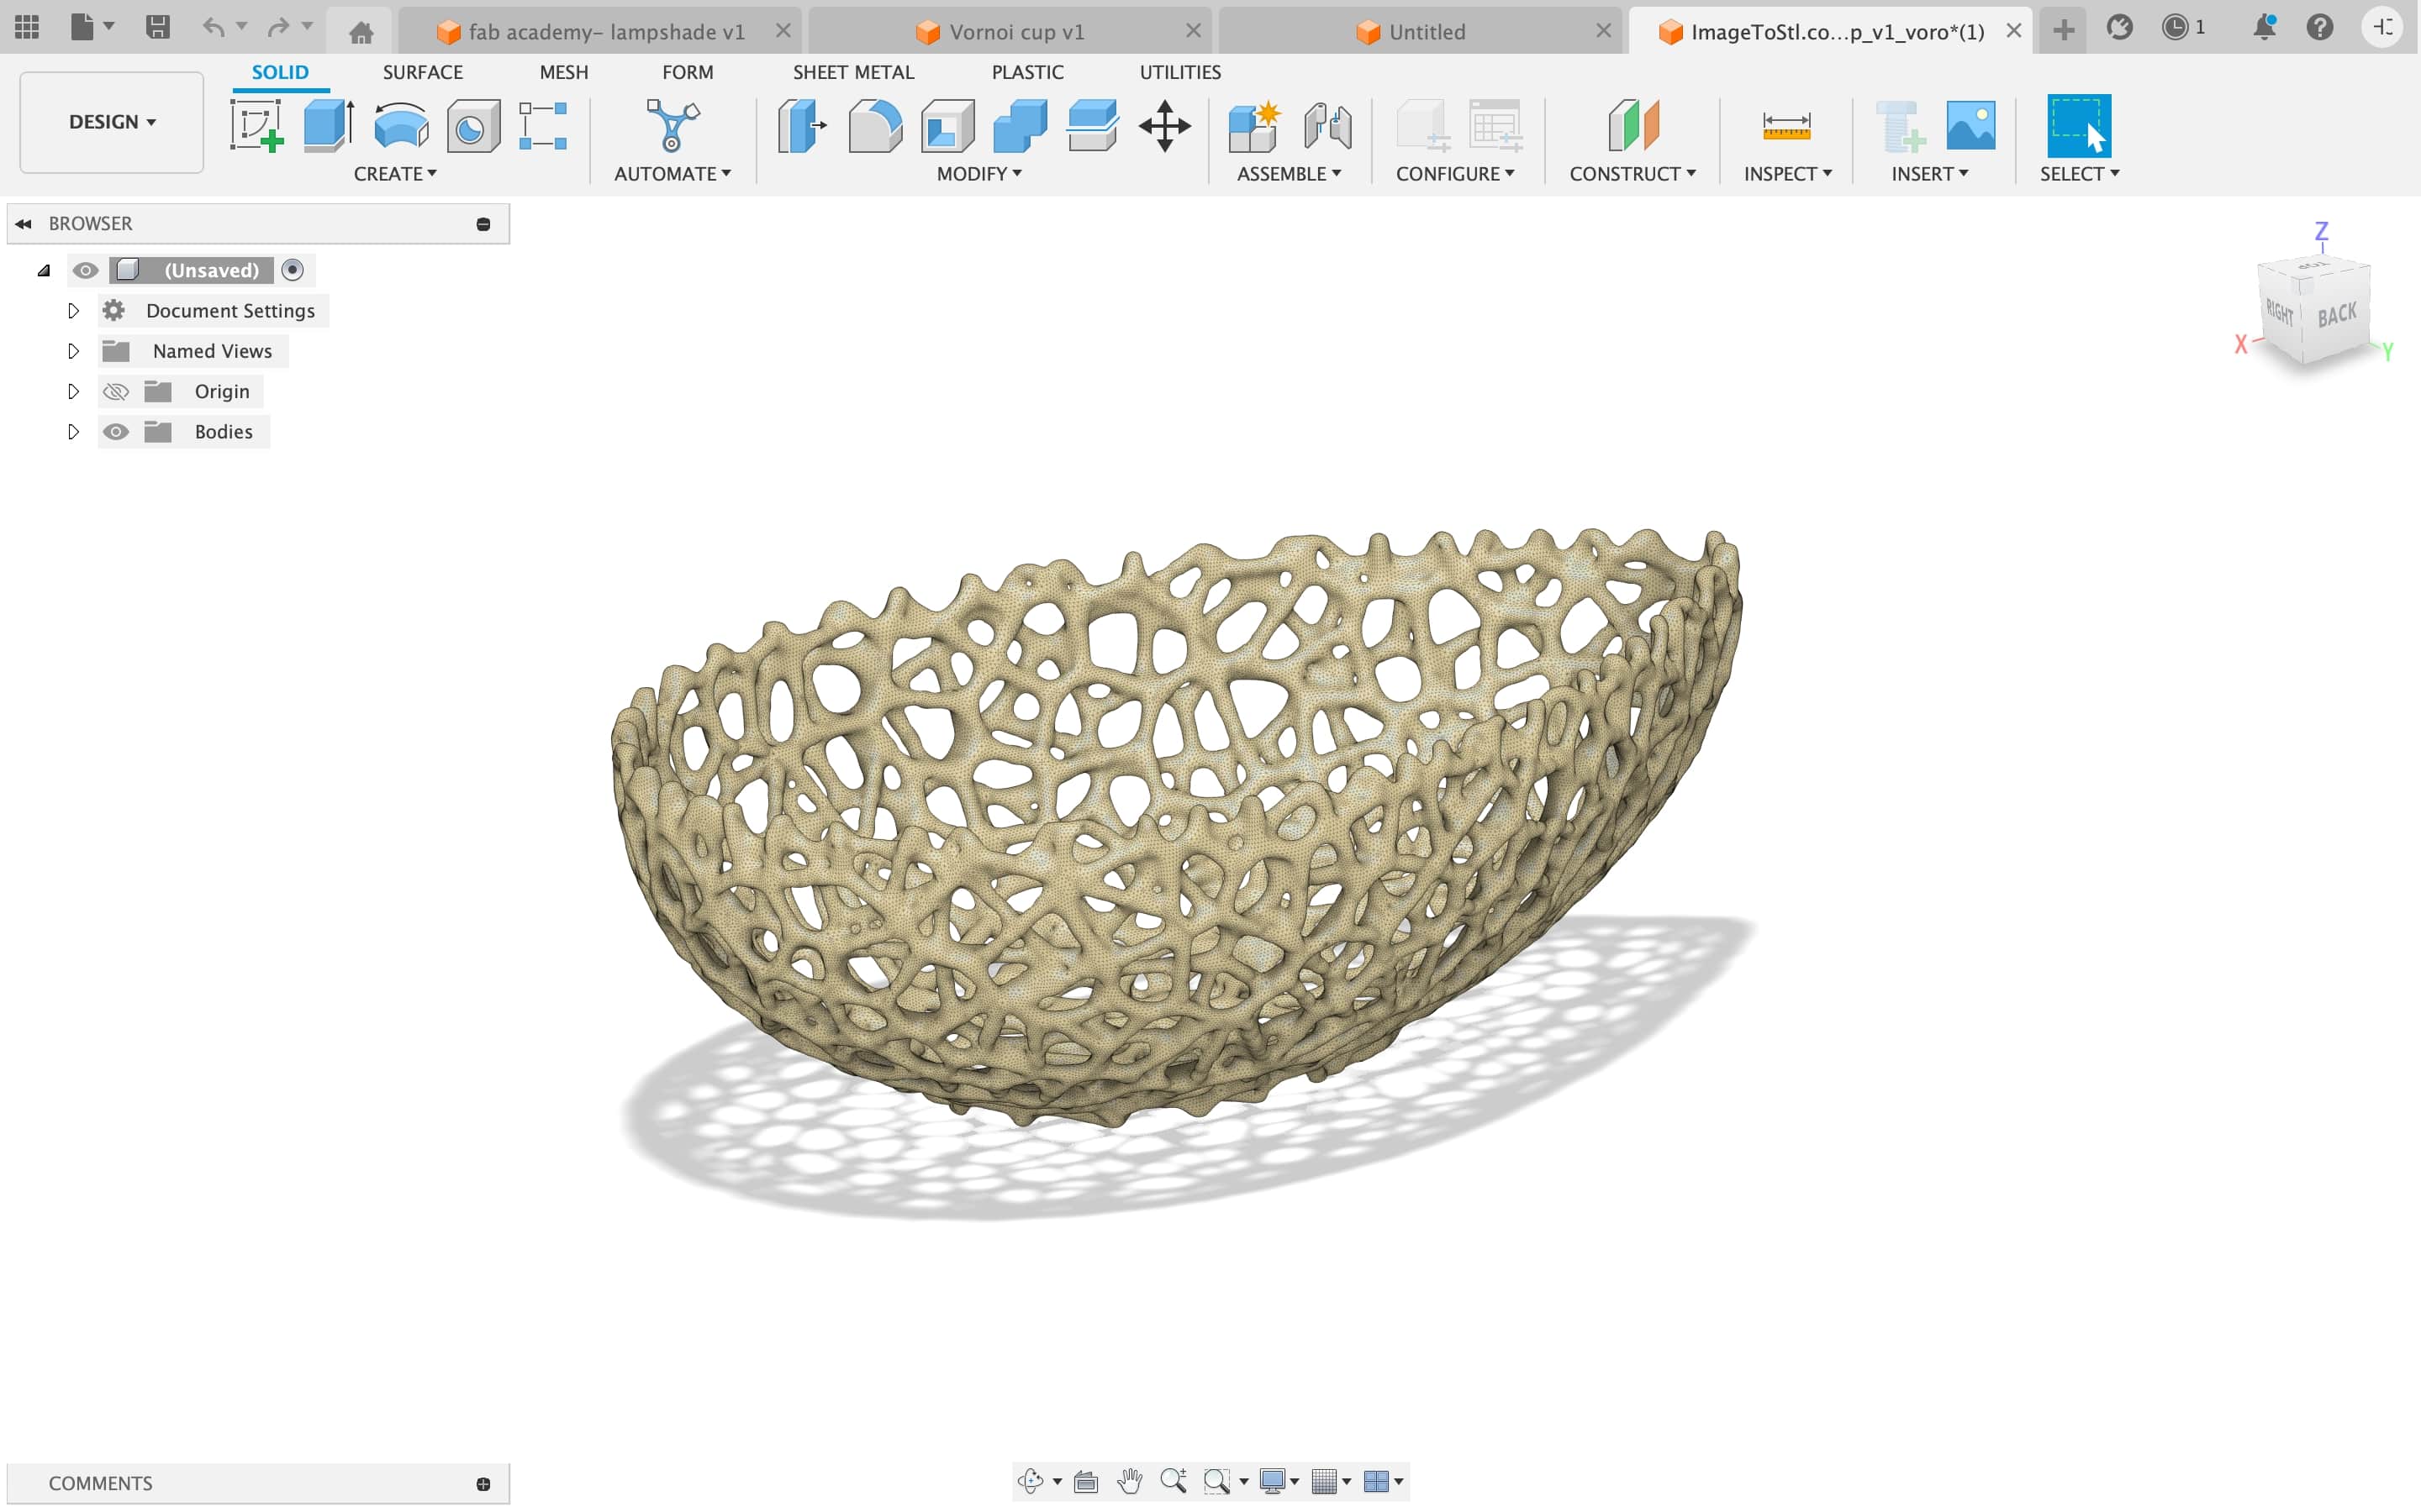This screenshot has height=1512, width=2421.
Task: Show the hidden Origin folder
Action: (x=116, y=392)
